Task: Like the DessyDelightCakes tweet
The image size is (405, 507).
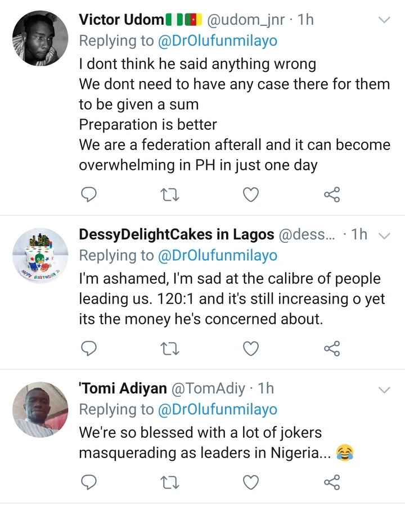Action: [x=251, y=348]
